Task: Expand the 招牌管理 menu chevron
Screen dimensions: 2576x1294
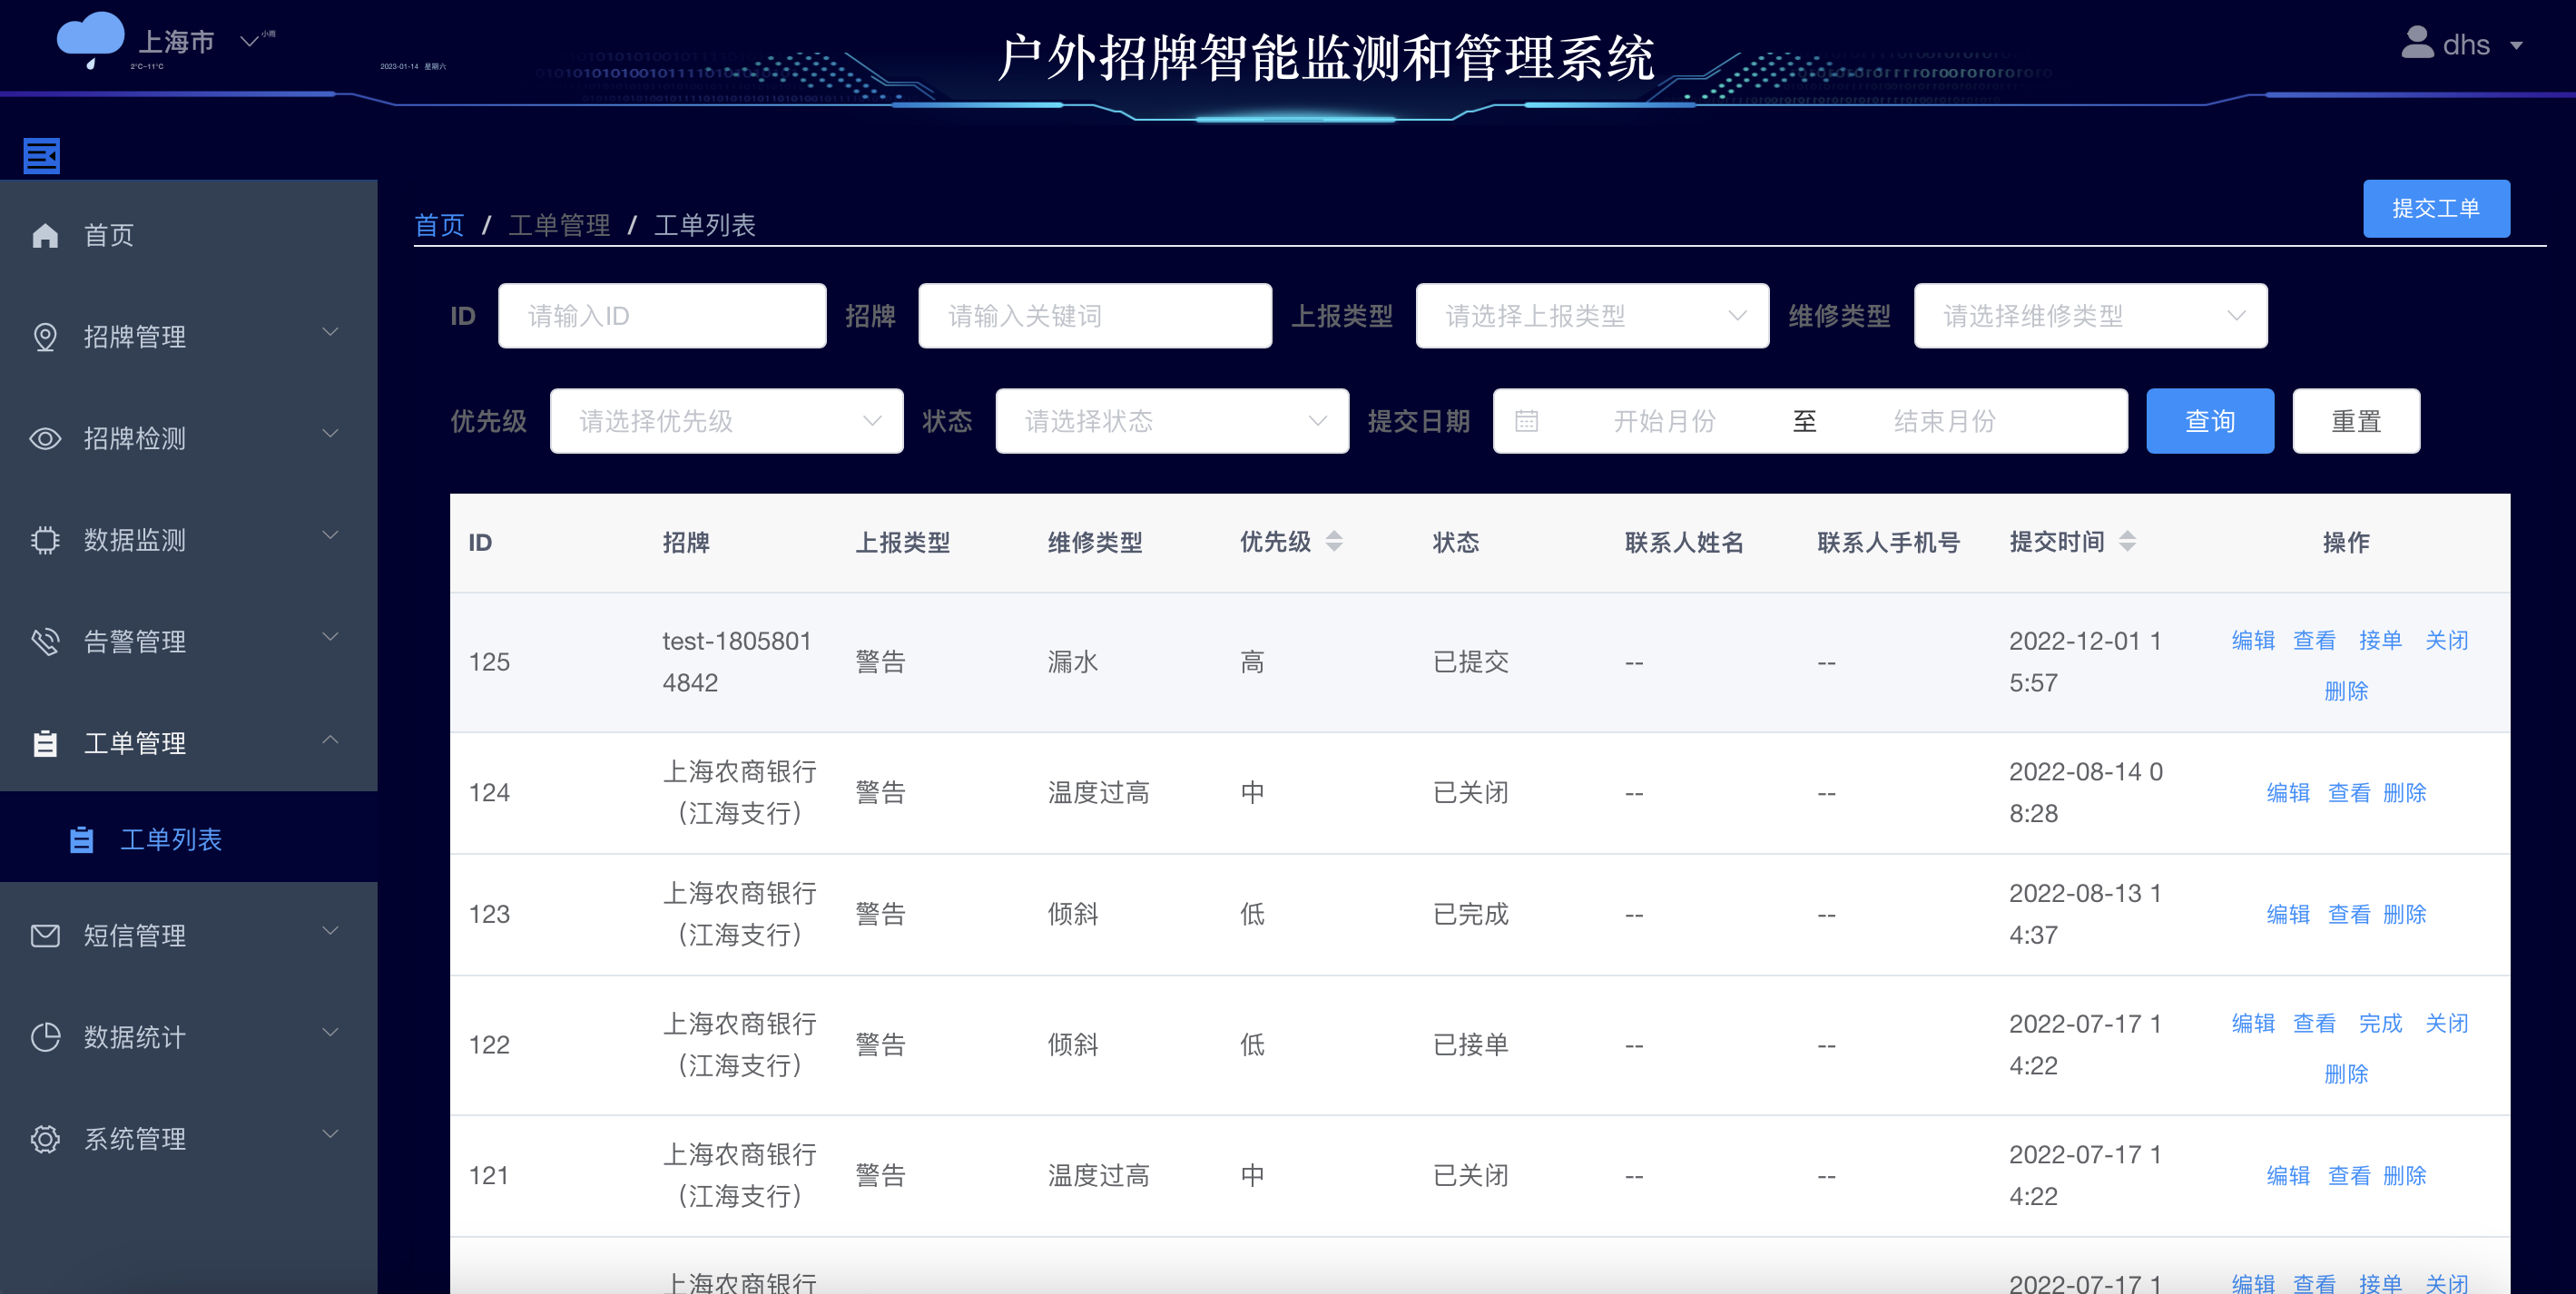Action: pos(331,331)
